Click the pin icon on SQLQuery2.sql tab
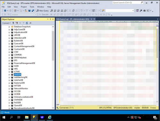This screenshot has width=160, height=121. click(92, 19)
